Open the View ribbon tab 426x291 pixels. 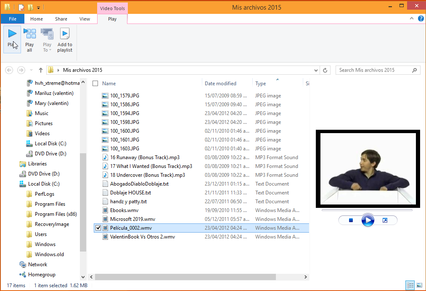click(85, 19)
